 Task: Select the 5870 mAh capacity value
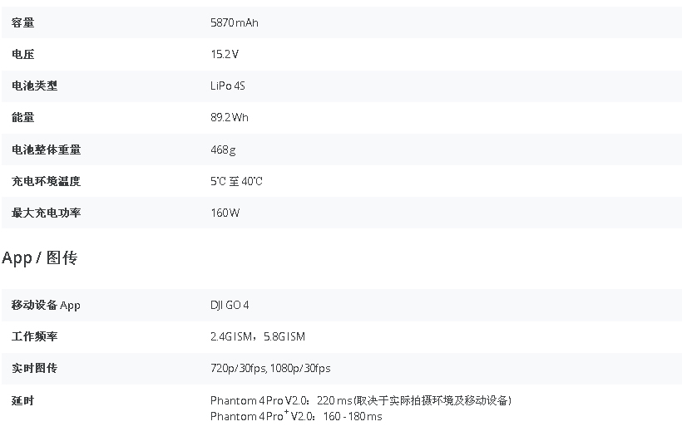tap(235, 22)
